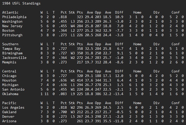Click Oklahoma's -13.4 Diff value

click(118, 94)
